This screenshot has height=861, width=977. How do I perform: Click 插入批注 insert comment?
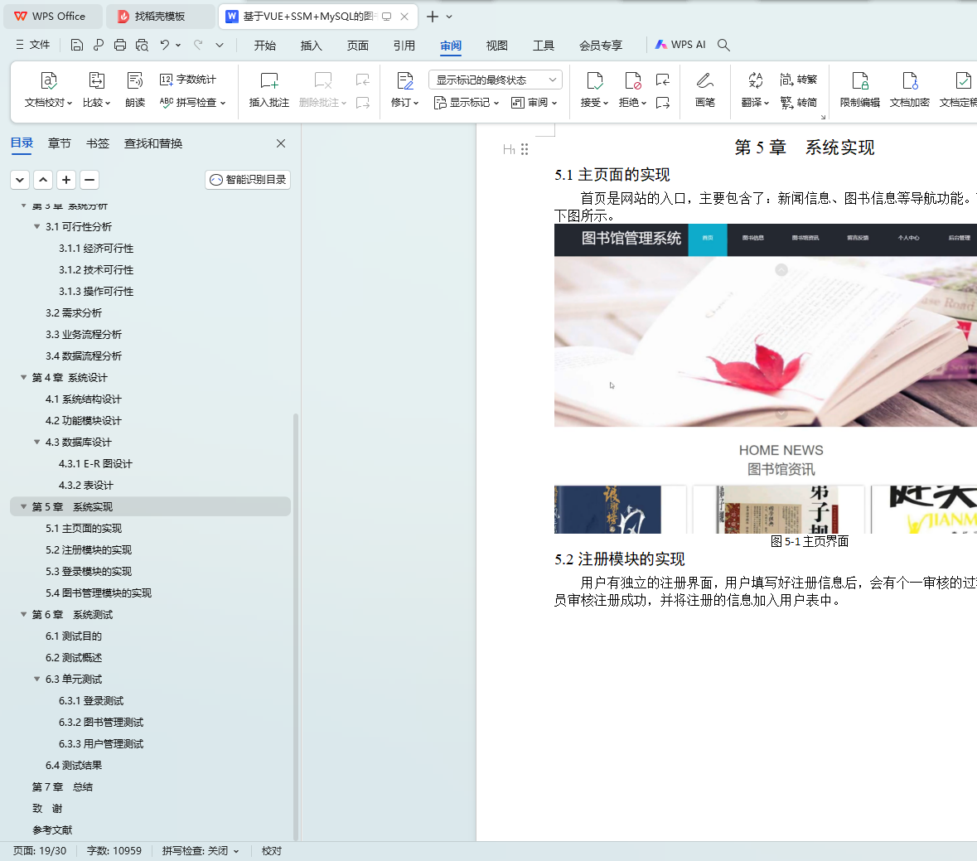[x=269, y=89]
